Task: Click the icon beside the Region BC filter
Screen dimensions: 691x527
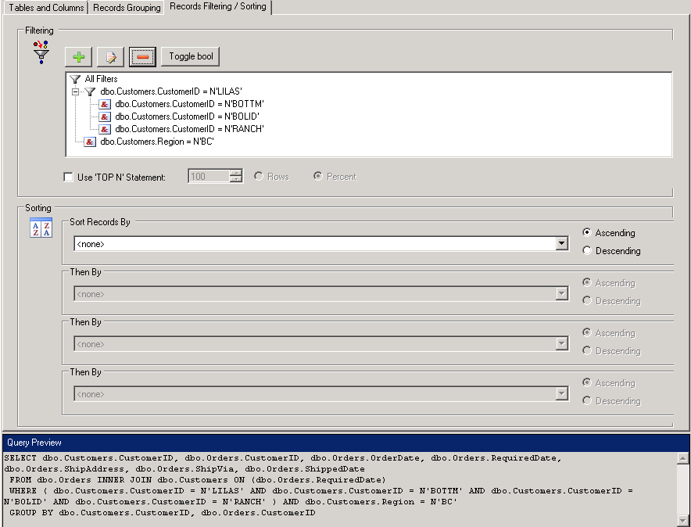Action: click(91, 142)
